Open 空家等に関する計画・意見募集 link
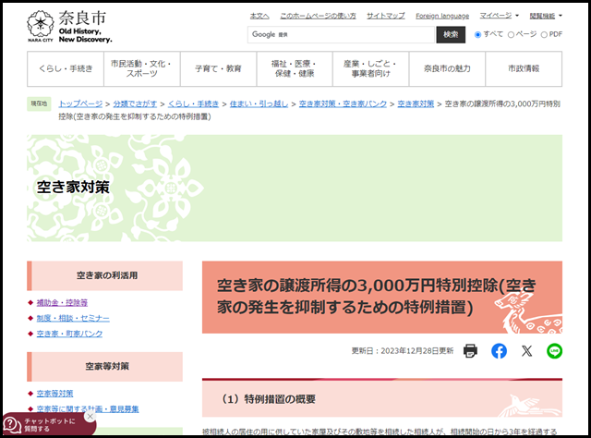The height and width of the screenshot is (438, 591). pyautogui.click(x=88, y=409)
